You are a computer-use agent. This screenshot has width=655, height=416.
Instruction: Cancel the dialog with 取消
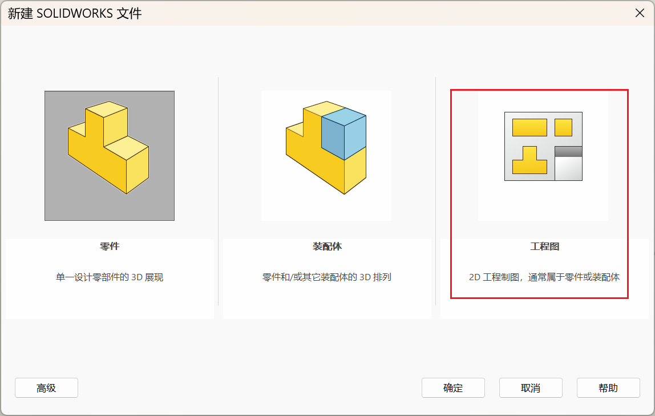click(x=531, y=388)
